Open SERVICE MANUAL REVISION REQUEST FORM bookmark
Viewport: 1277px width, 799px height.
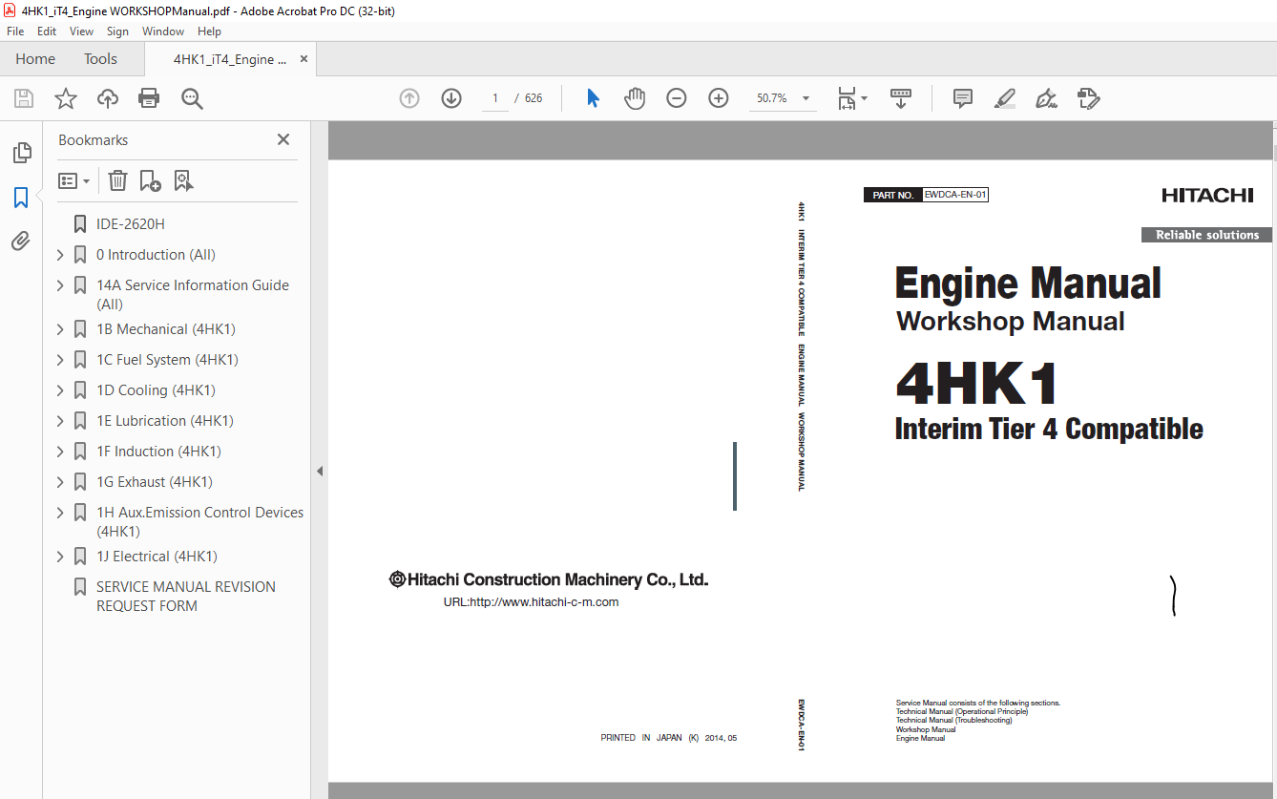[x=186, y=597]
